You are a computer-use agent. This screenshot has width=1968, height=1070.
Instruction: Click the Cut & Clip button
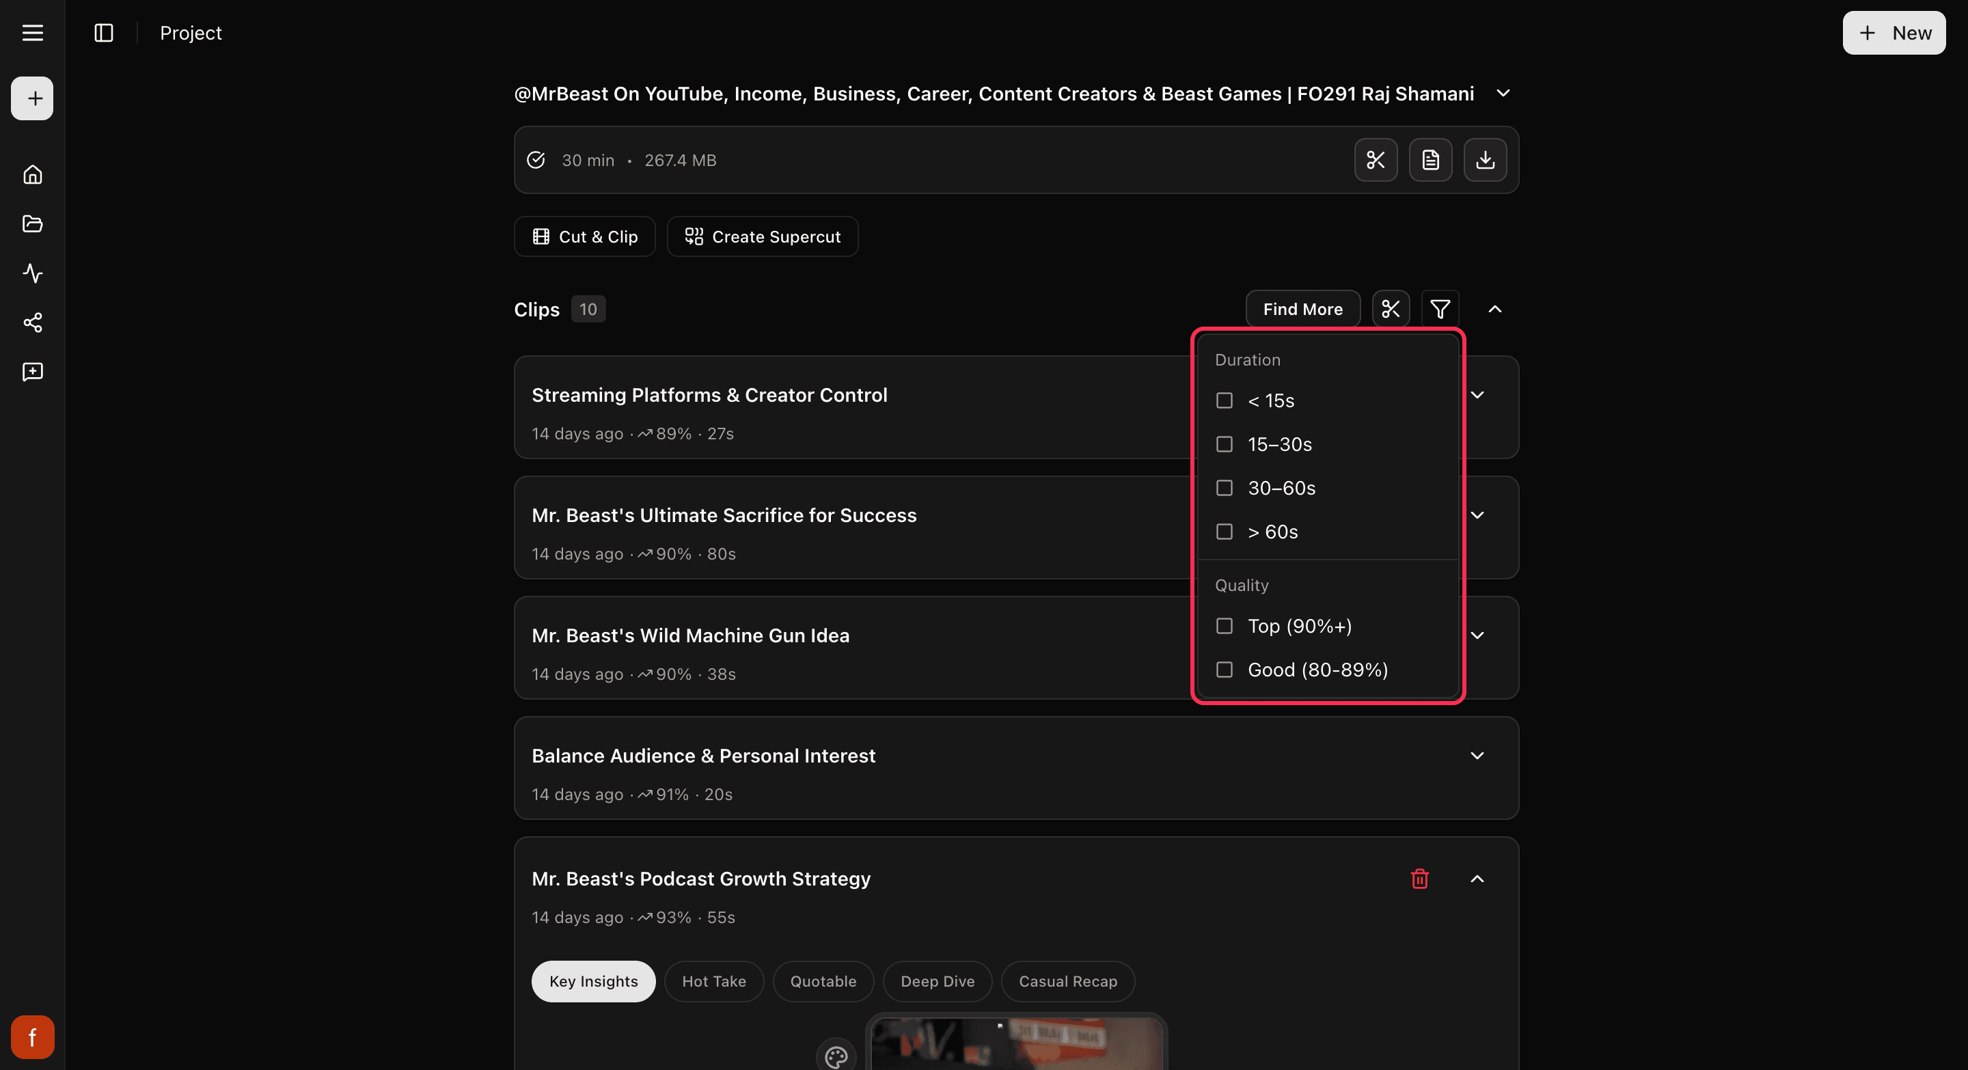tap(584, 237)
